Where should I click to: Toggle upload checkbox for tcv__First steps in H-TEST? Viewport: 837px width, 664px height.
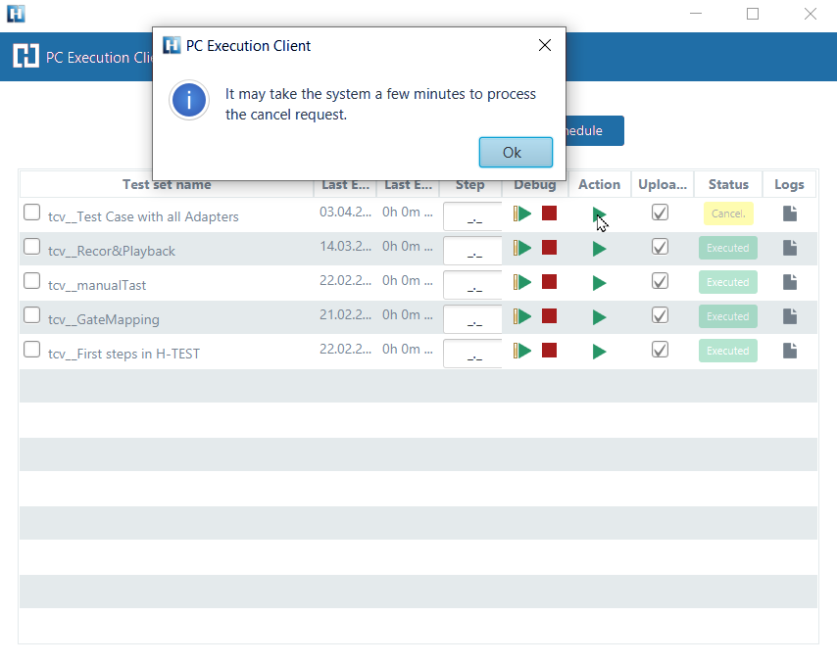click(x=661, y=350)
